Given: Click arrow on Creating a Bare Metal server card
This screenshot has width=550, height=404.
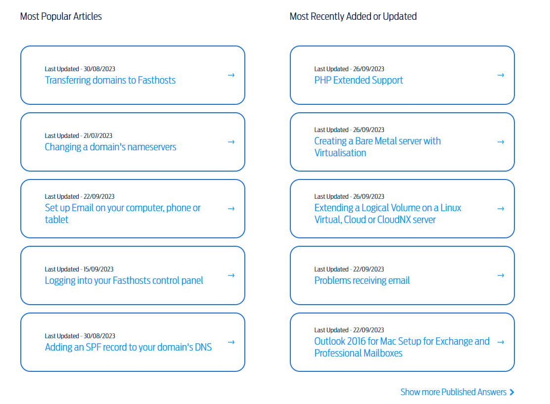Looking at the screenshot, I should 501,142.
